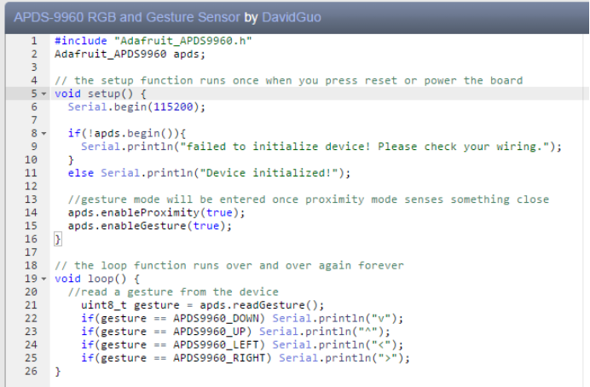This screenshot has height=387, width=590.
Task: Click the uint8_t gesture = apds.readGesture(); line
Action: [x=202, y=305]
